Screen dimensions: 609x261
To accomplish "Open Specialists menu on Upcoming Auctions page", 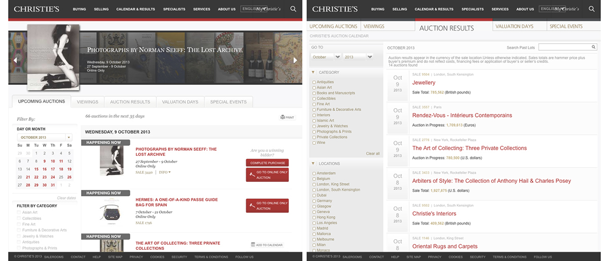I will 174,9.
